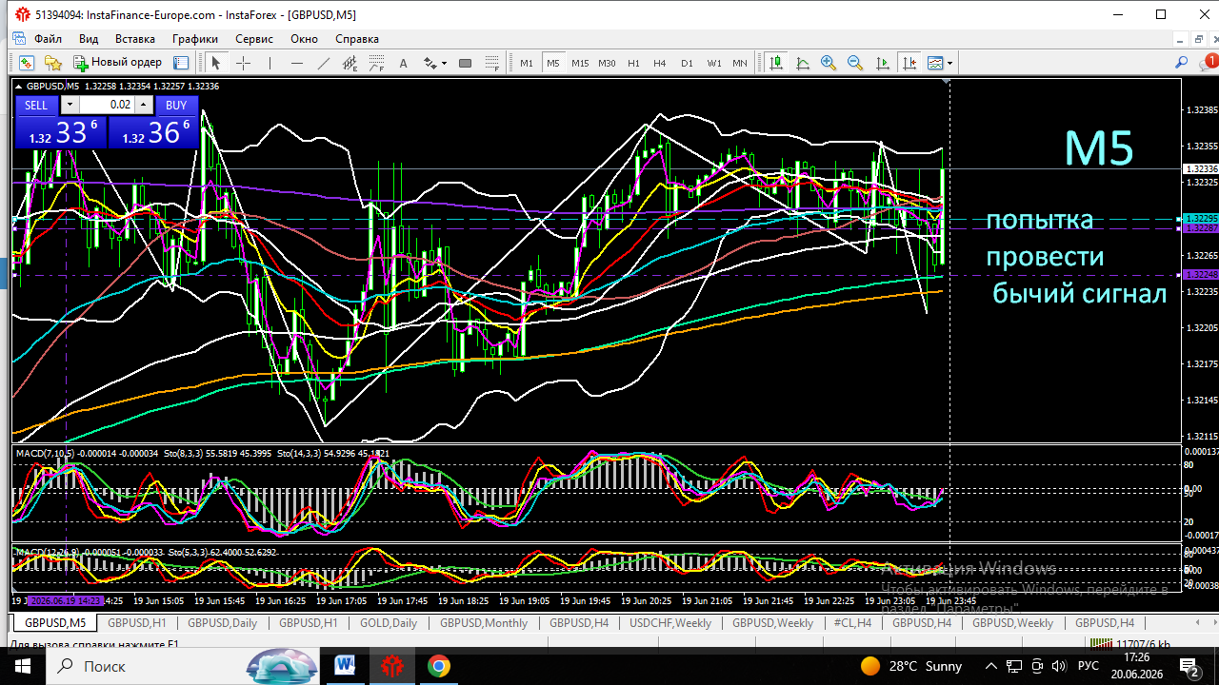Screen dimensions: 1219x685
Task: Select the crosshair tool
Action: (243, 63)
